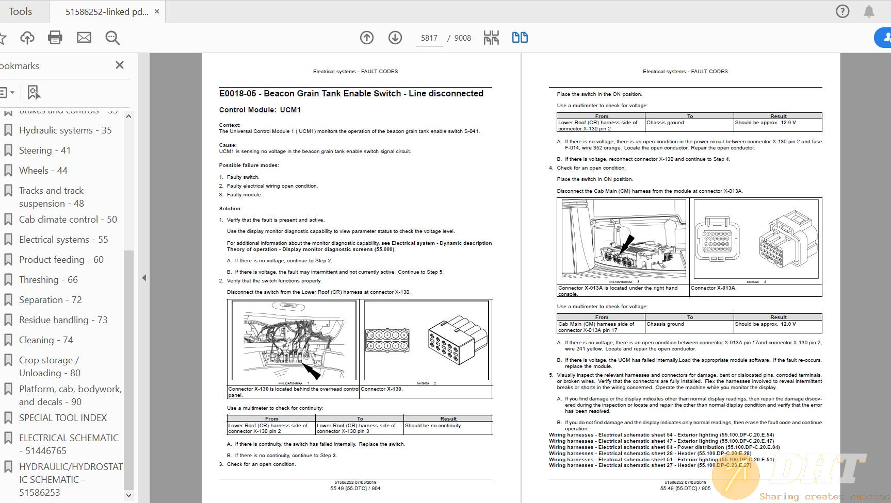Click the fit page view icon
The image size is (891, 503).
491,38
